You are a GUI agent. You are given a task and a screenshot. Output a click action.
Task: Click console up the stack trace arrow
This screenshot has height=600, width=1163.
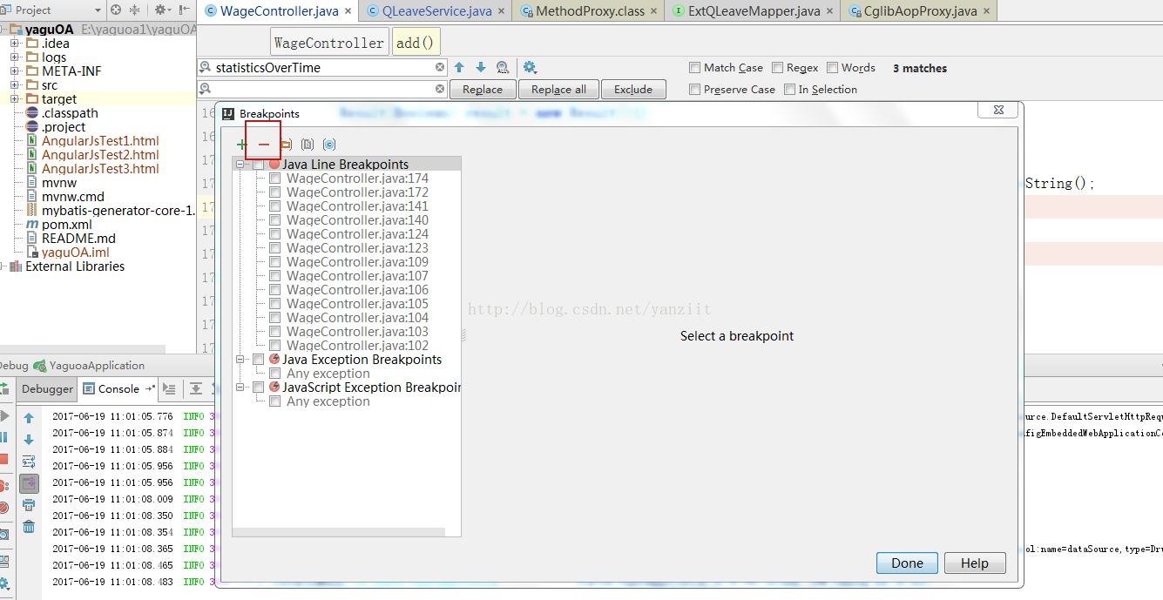(29, 419)
